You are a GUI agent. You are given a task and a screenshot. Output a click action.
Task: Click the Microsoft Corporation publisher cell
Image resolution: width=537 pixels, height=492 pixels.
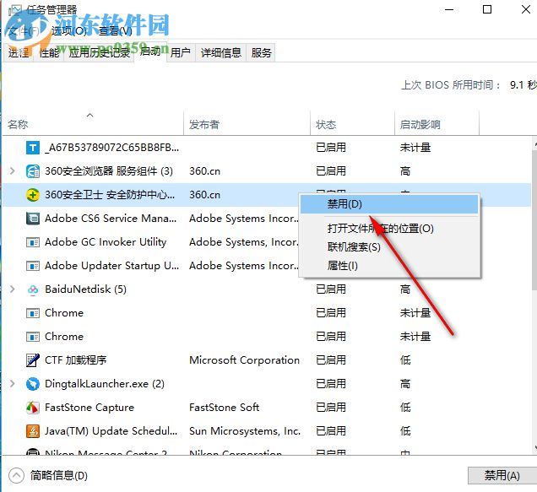tap(245, 360)
